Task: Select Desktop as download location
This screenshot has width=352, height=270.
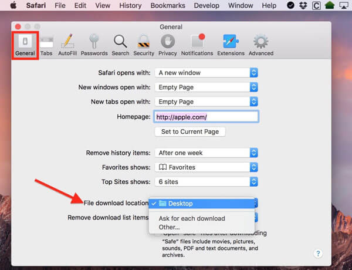Action: tap(202, 204)
